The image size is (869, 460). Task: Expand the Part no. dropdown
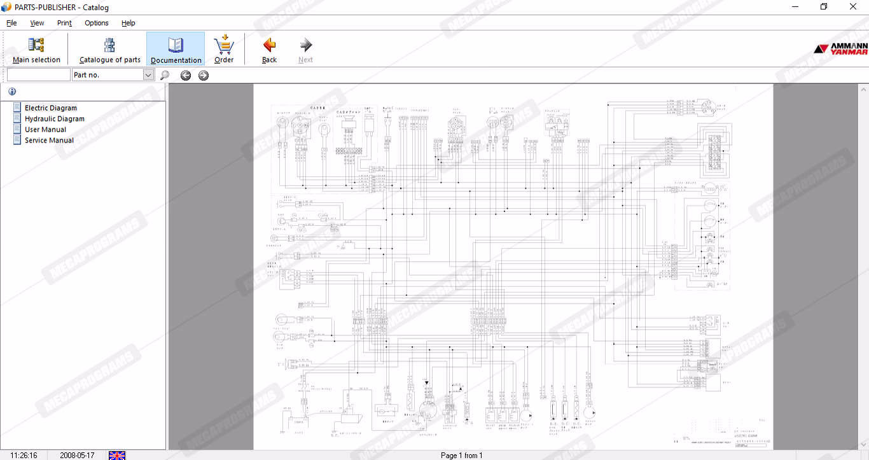148,75
